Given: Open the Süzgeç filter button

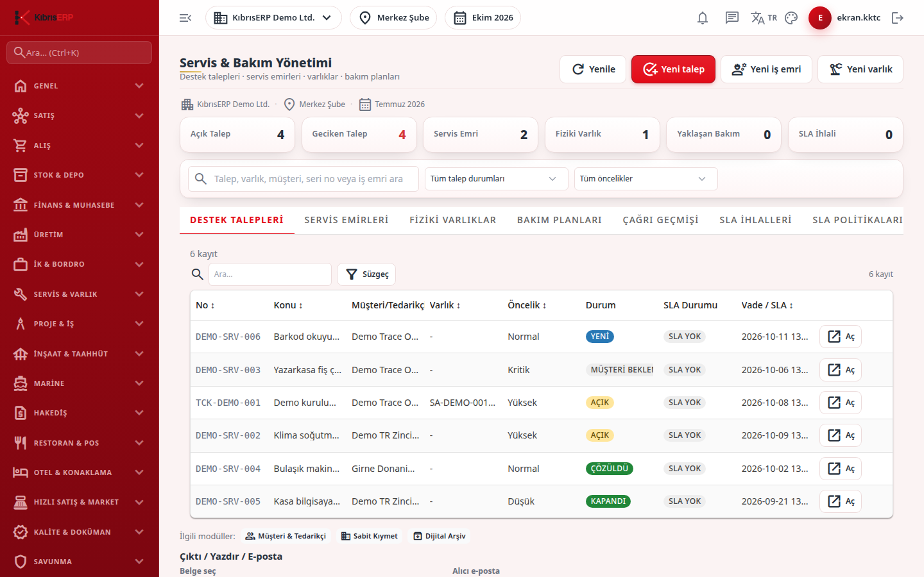Looking at the screenshot, I should point(366,274).
